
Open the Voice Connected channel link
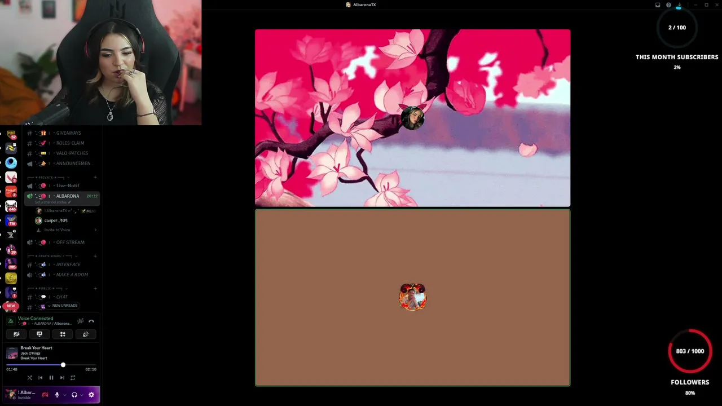click(x=45, y=324)
